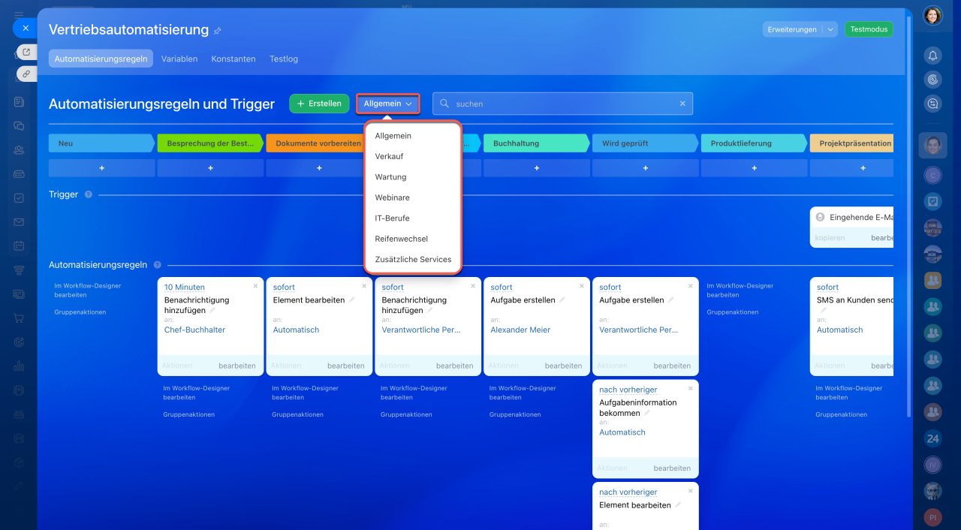Screen dimensions: 961x530
Task: Open the feed news icon in left sidebar
Action: [x=19, y=102]
